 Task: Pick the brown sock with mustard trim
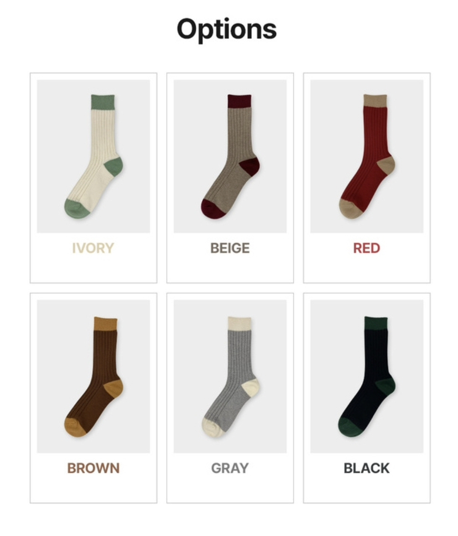[x=93, y=376]
